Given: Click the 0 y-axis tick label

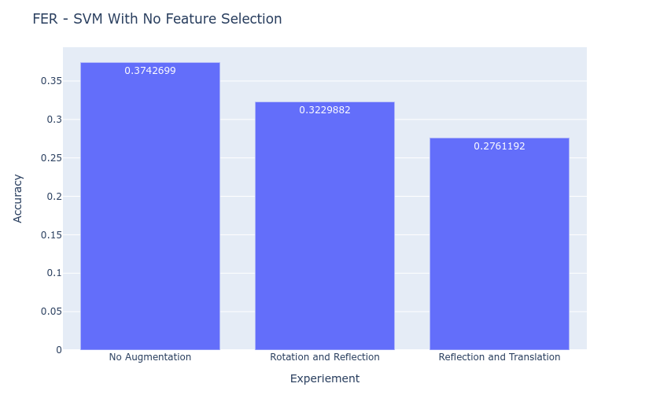Looking at the screenshot, I should pyautogui.click(x=59, y=350).
